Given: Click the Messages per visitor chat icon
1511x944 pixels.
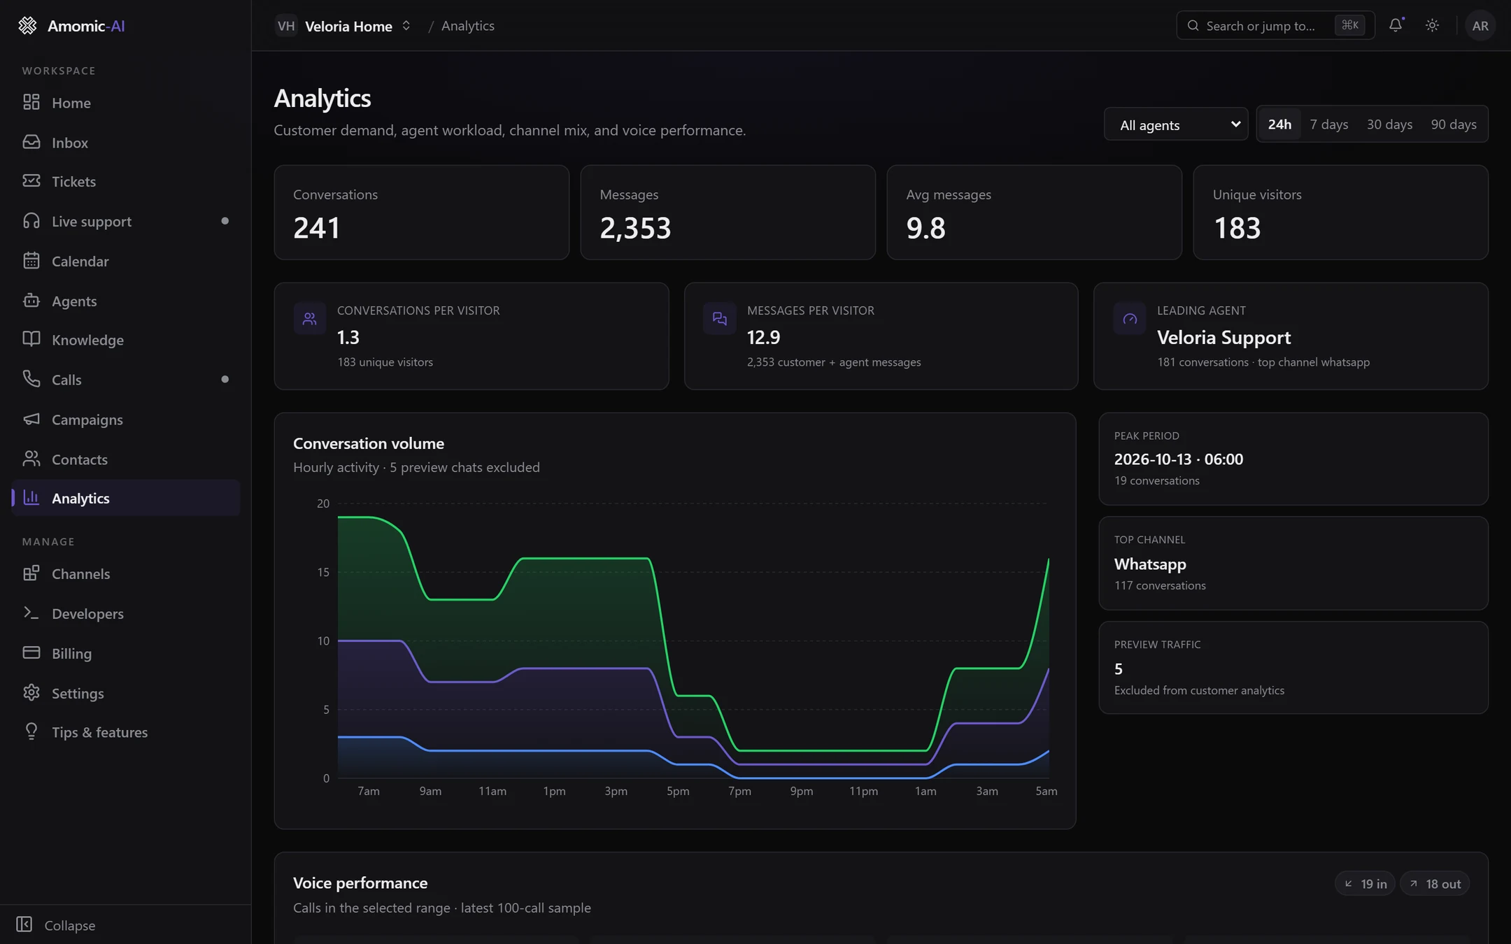Looking at the screenshot, I should click(x=719, y=319).
